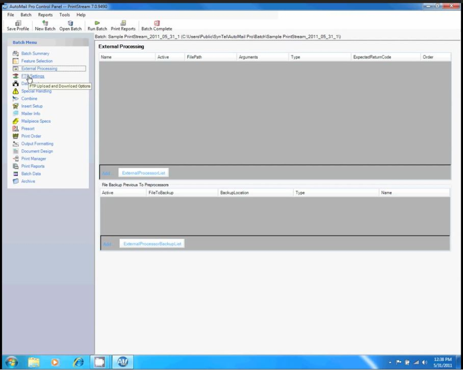
Task: Click Add under the ExternalProcessorList
Action: (x=106, y=173)
